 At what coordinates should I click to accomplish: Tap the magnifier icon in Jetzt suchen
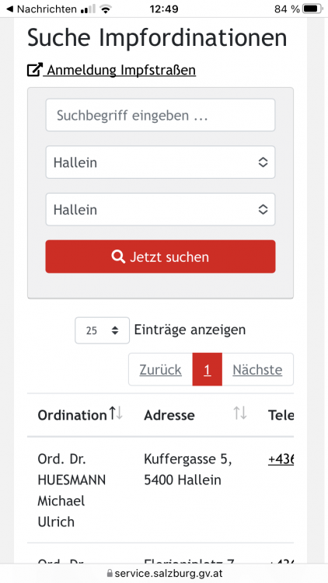click(x=118, y=257)
